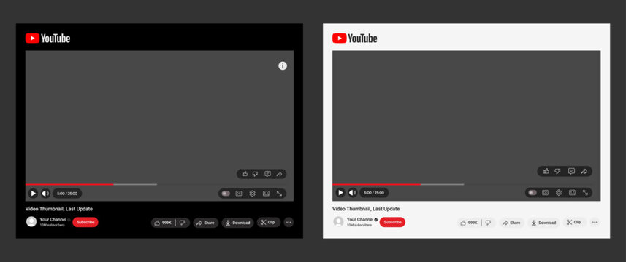Like the video with 999K in dark mockup
This screenshot has width=626, height=262.
click(x=164, y=223)
